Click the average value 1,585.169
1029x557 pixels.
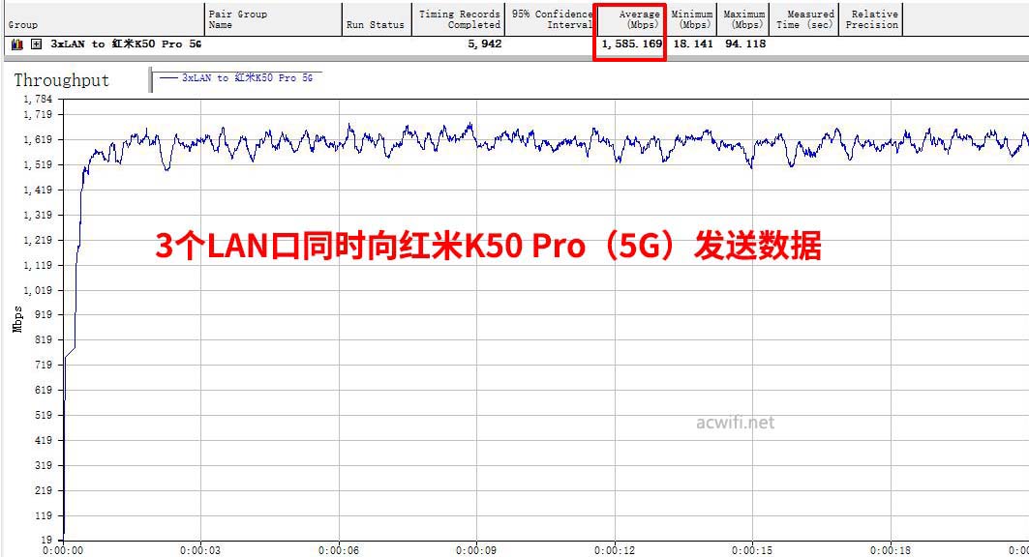(632, 44)
